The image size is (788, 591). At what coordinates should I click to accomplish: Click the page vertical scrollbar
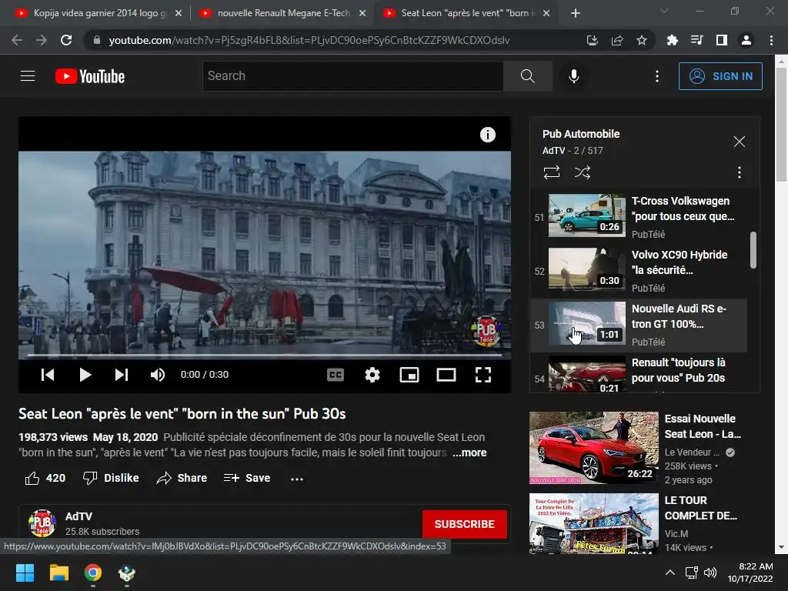pos(781,125)
